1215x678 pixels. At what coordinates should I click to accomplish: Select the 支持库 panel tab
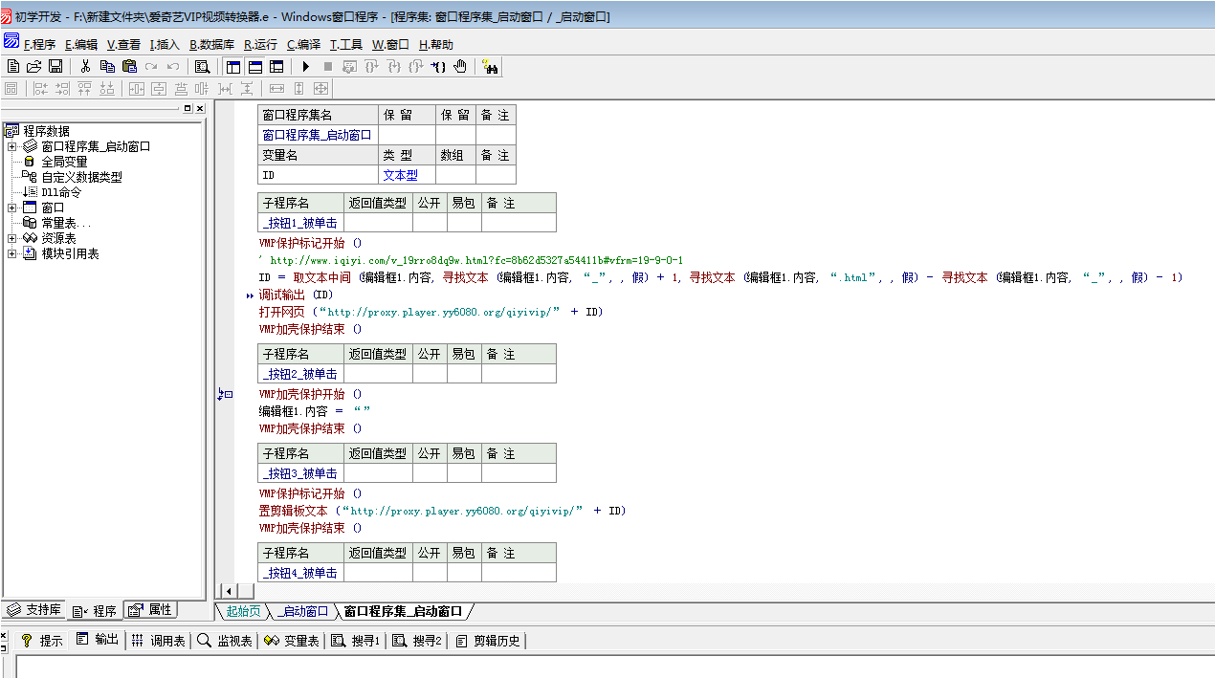point(34,610)
